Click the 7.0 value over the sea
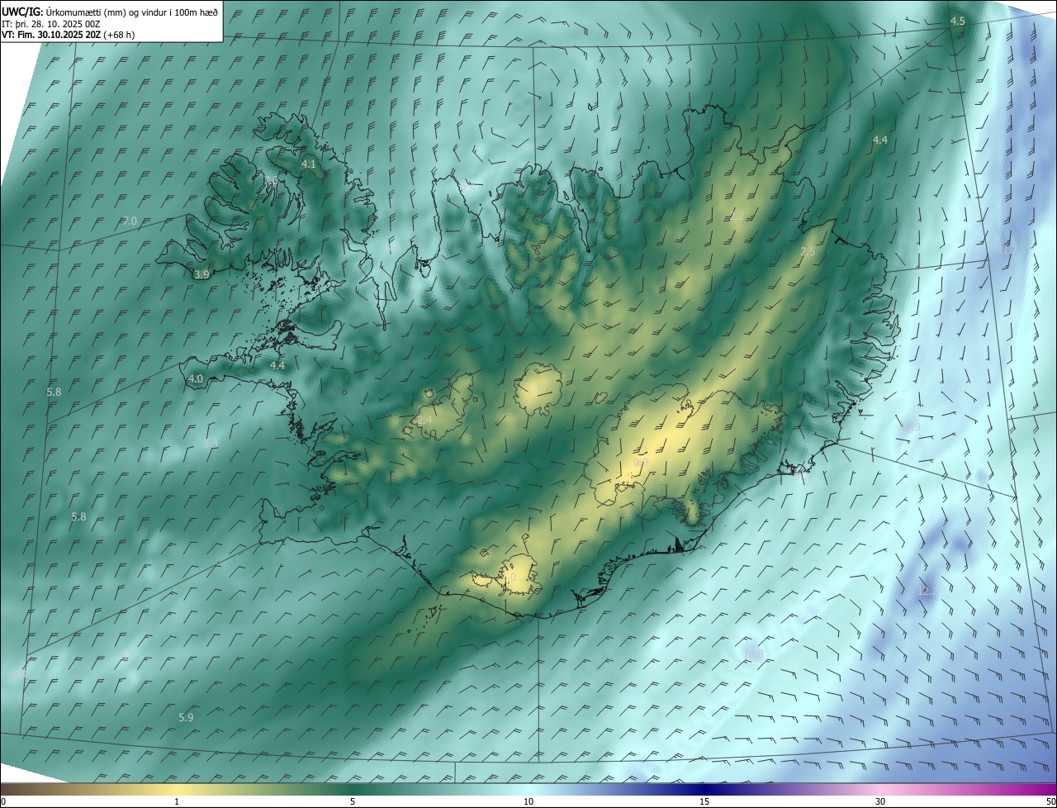Viewport: 1057px width, 808px height. pos(130,221)
